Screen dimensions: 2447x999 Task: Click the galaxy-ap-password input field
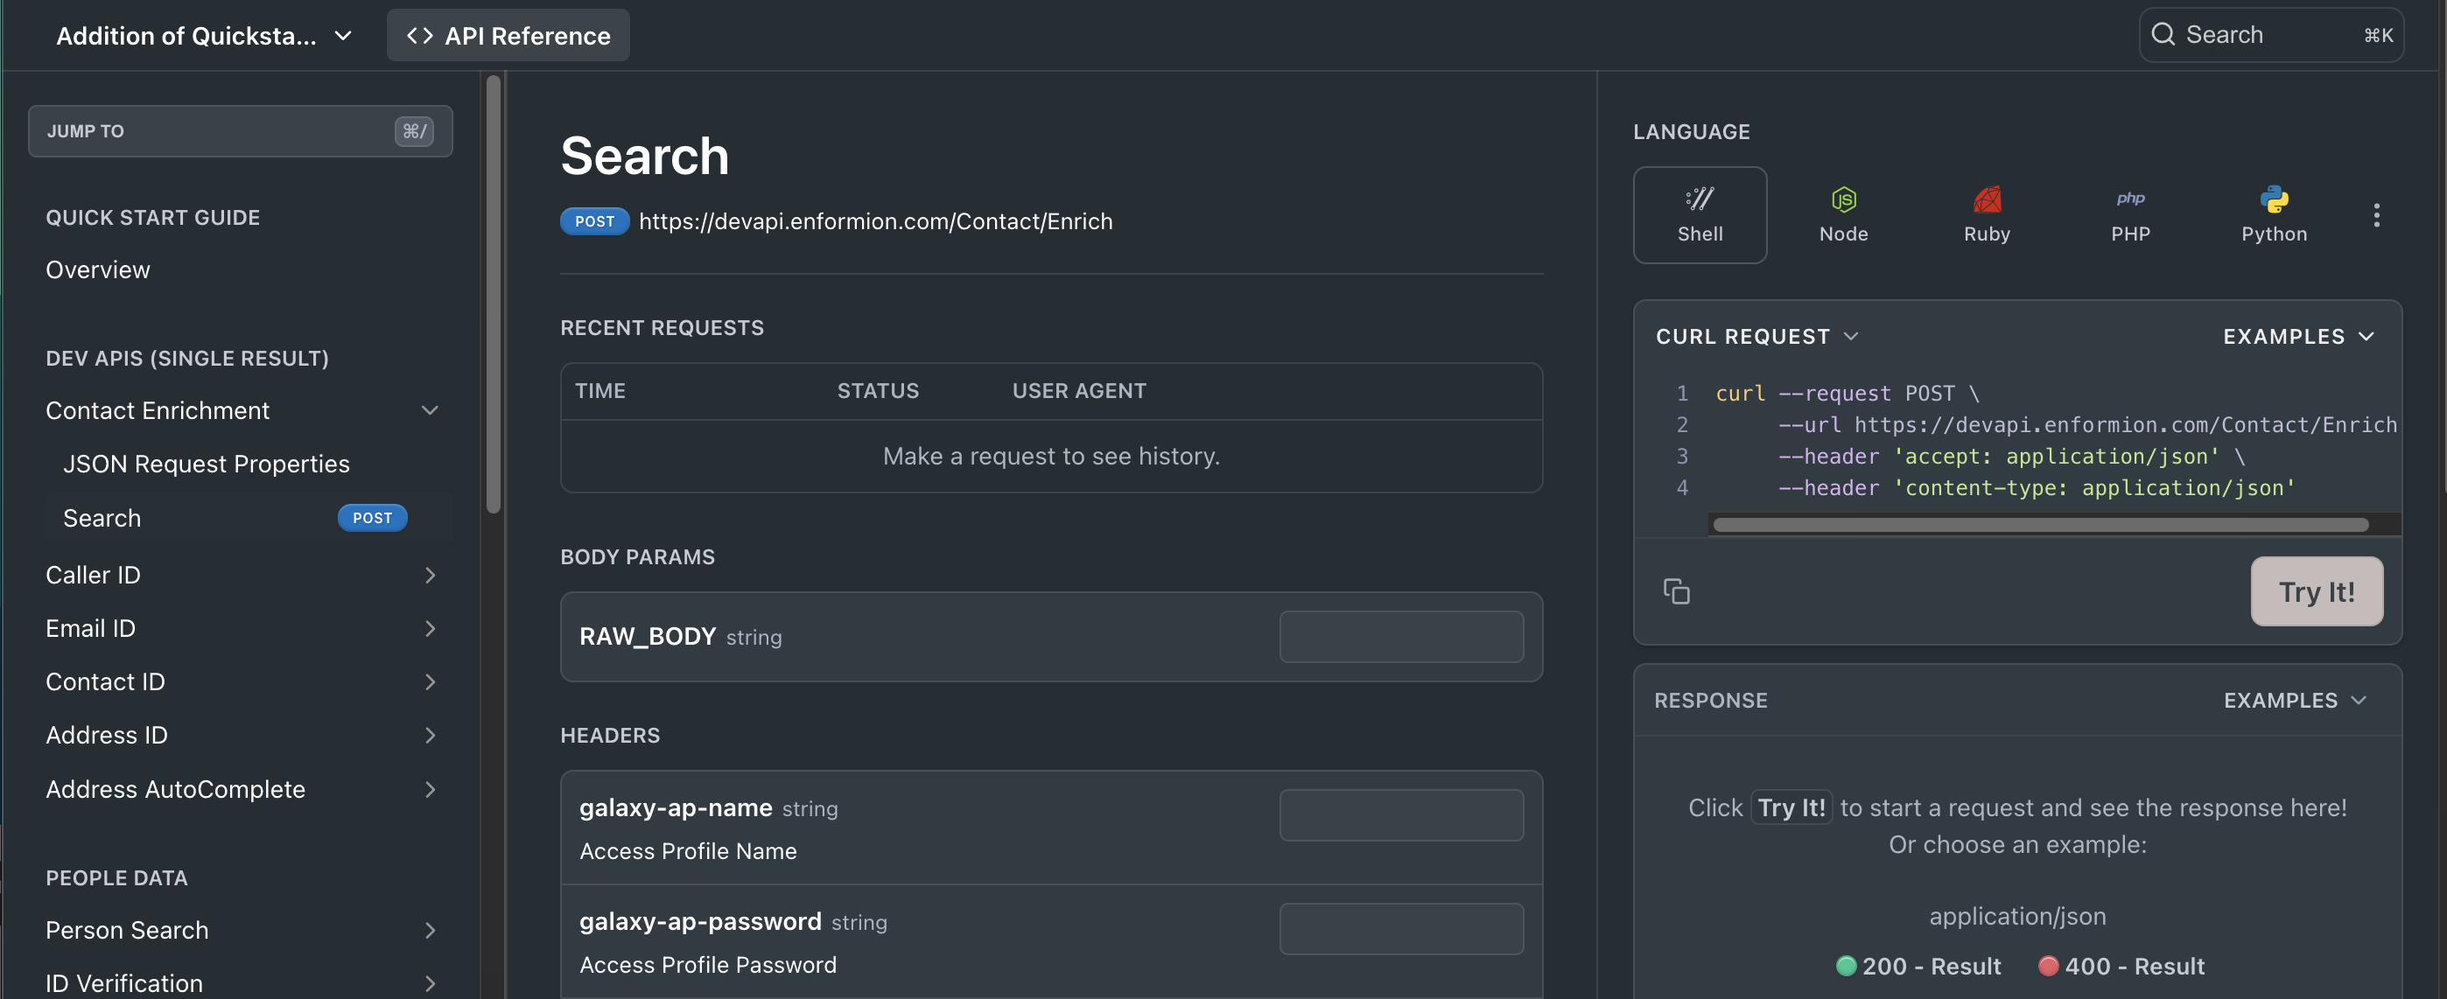click(x=1401, y=928)
